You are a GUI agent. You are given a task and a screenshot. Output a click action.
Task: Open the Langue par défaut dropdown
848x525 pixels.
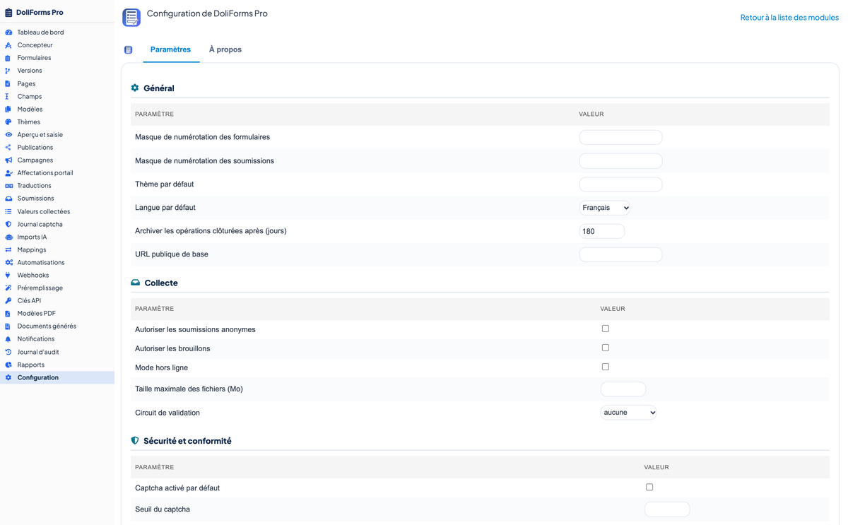[605, 208]
